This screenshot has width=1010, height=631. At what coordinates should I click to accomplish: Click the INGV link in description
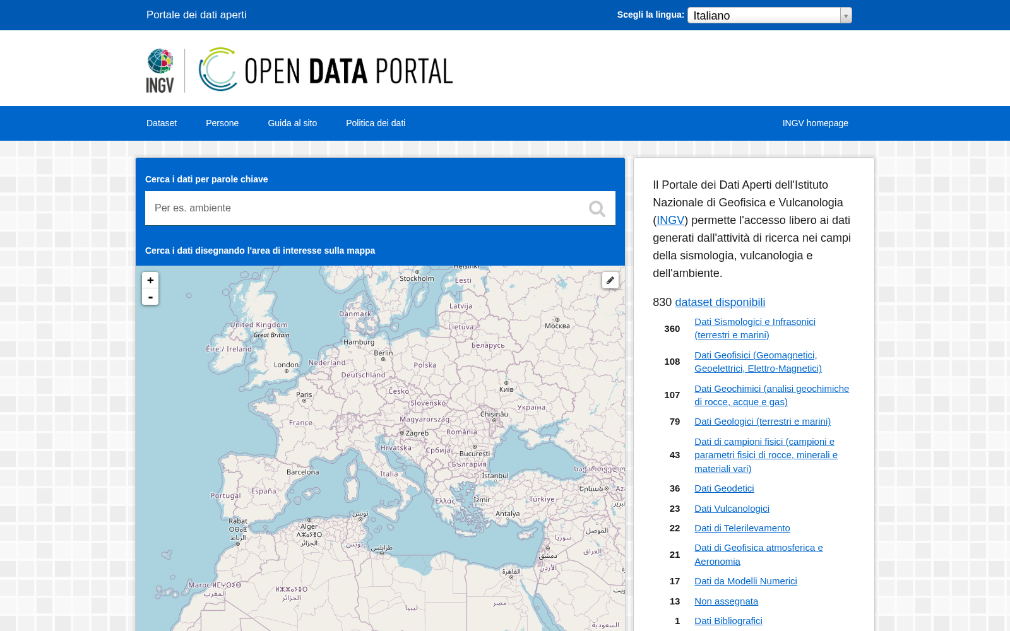pyautogui.click(x=670, y=220)
